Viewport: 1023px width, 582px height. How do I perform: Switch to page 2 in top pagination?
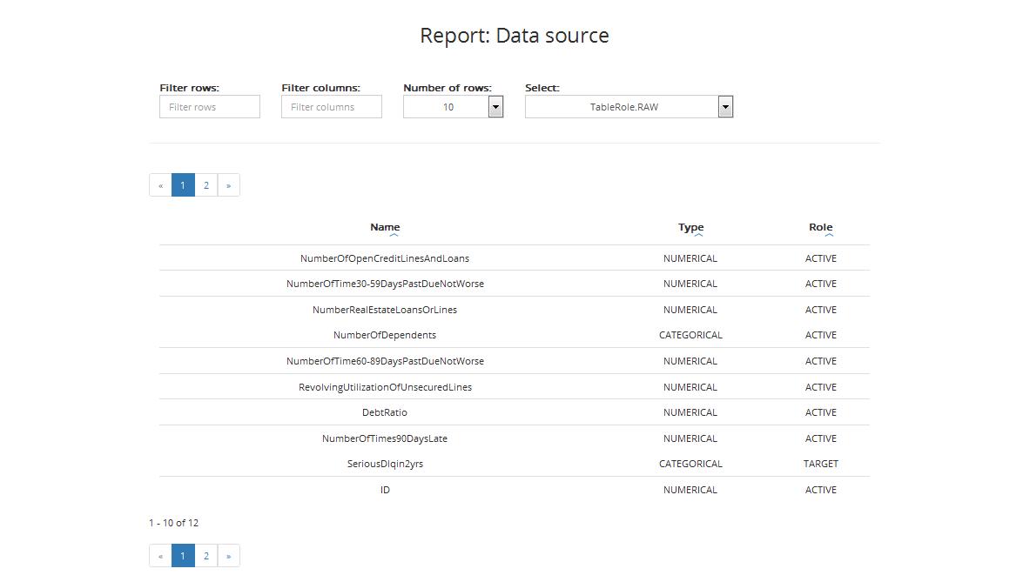point(206,185)
